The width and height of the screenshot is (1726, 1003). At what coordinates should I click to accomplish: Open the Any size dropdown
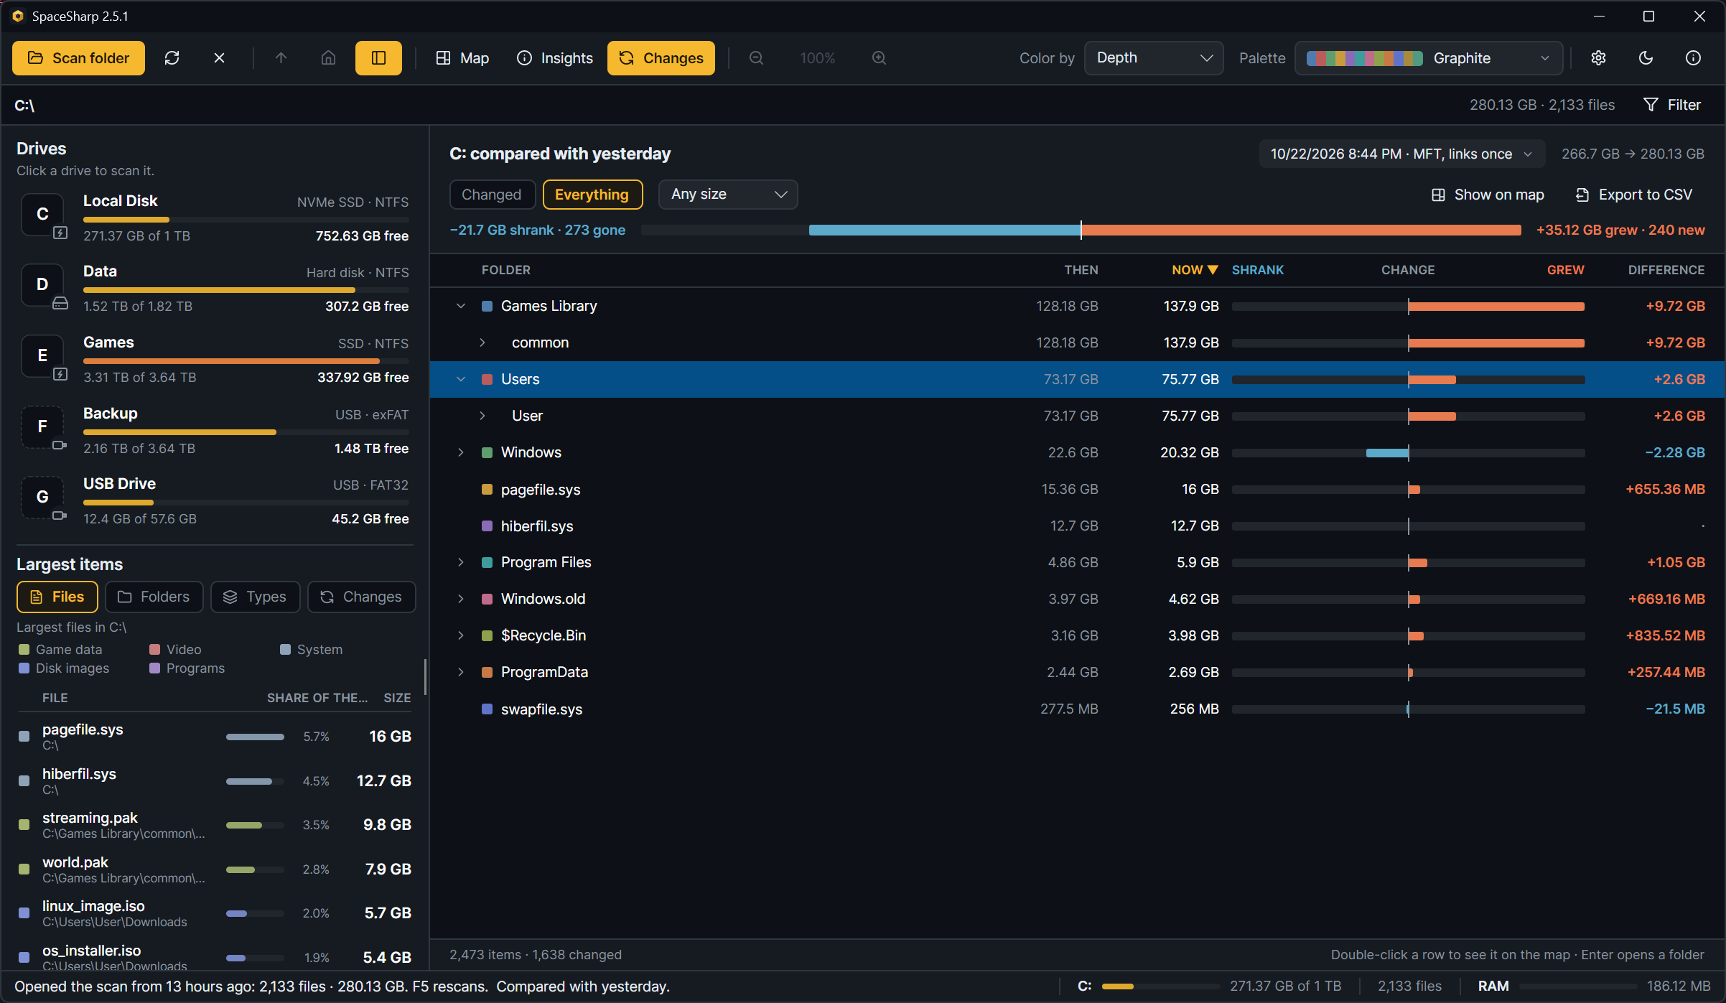[728, 195]
